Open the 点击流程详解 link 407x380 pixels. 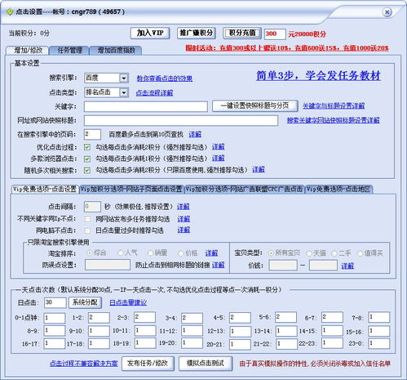pyautogui.click(x=154, y=93)
